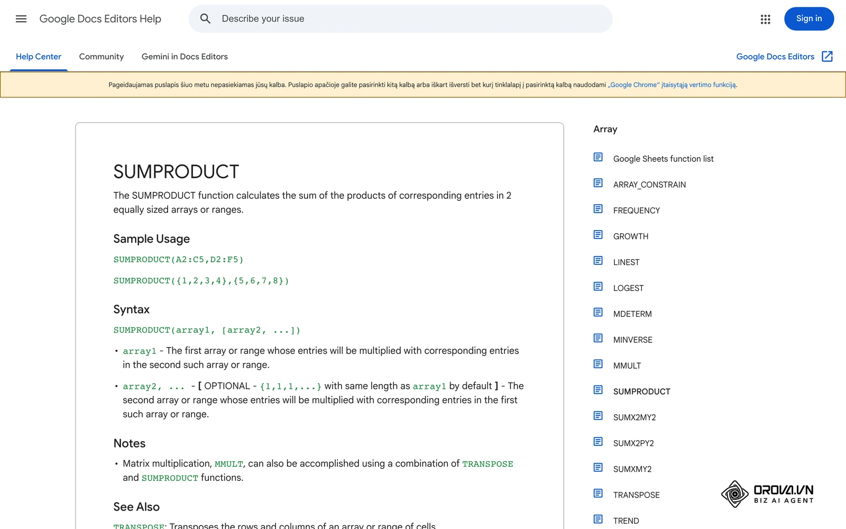Viewport: 846px width, 529px height.
Task: Select the current SUMPRODUCT sidebar entry
Action: tap(642, 391)
